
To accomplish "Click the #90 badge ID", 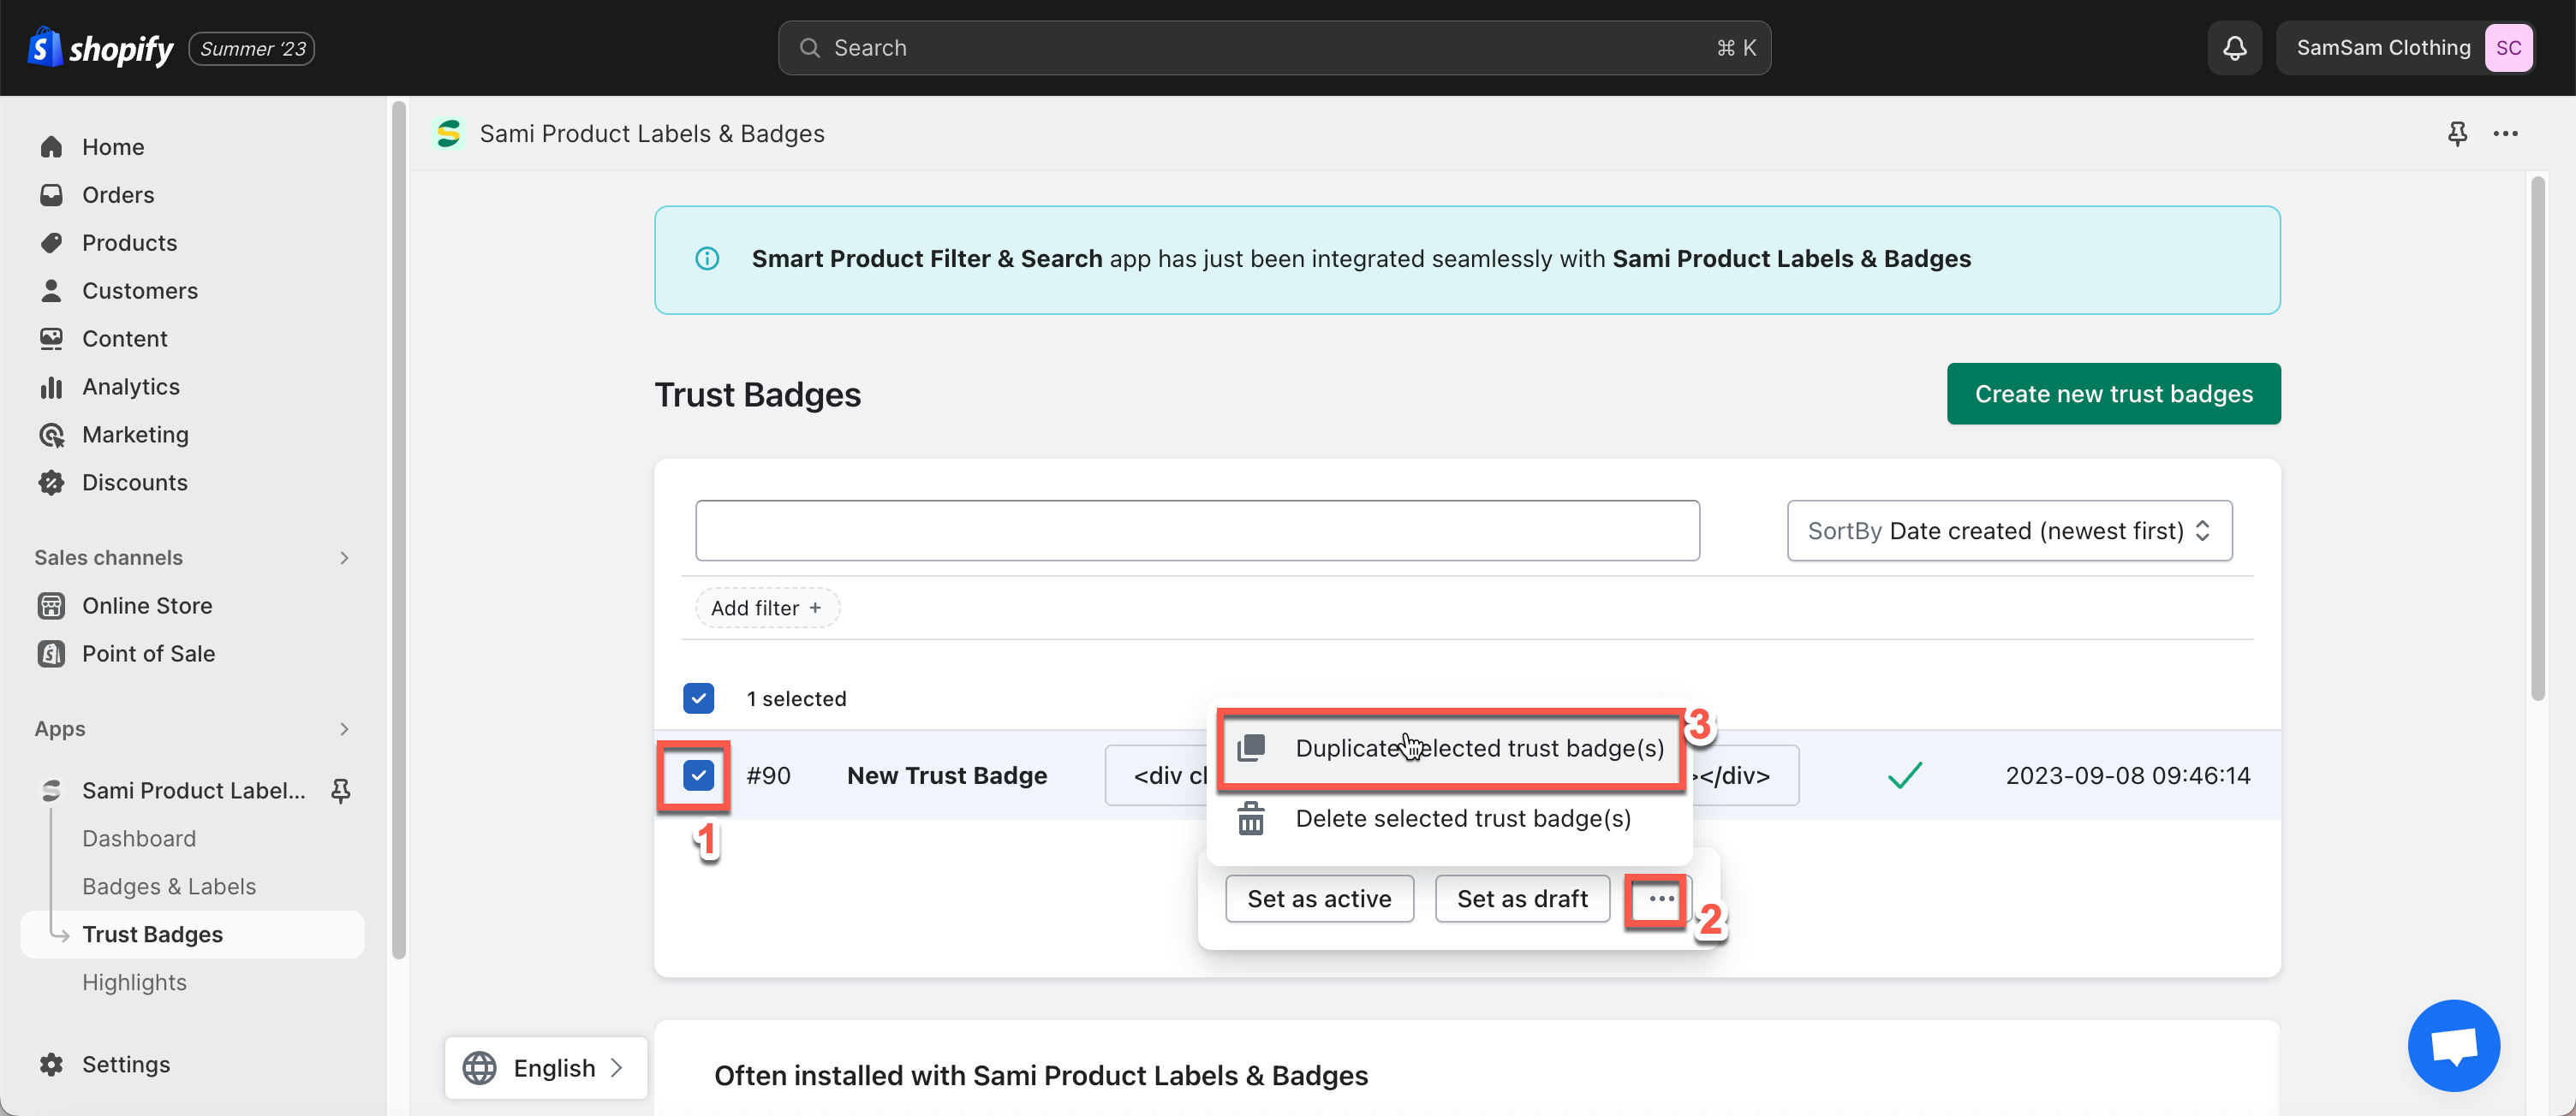I will pos(768,775).
